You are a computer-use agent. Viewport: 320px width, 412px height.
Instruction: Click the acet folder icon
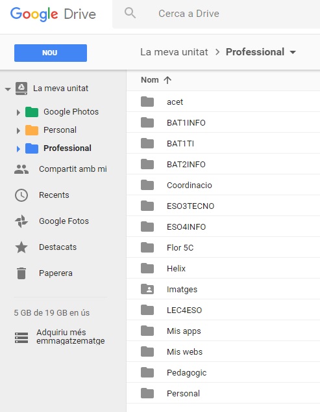[x=147, y=102]
